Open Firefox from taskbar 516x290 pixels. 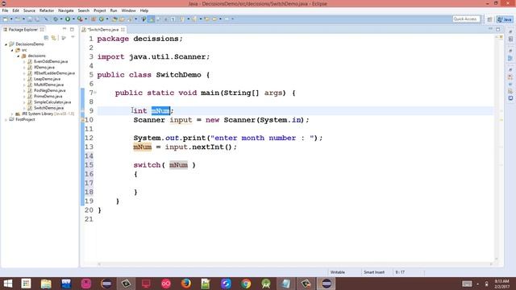[186, 284]
